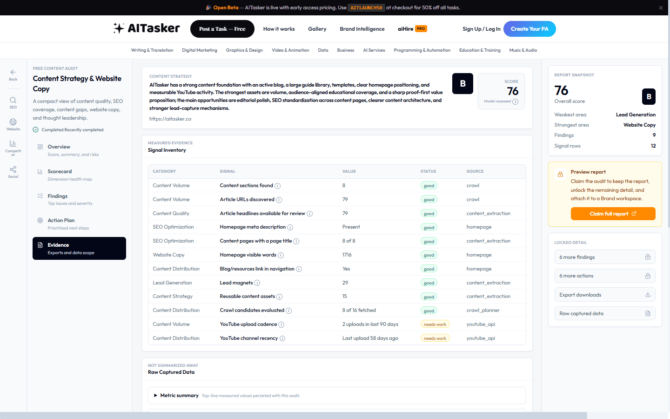The width and height of the screenshot is (670, 419).
Task: Show info for Content sections found
Action: (x=277, y=186)
